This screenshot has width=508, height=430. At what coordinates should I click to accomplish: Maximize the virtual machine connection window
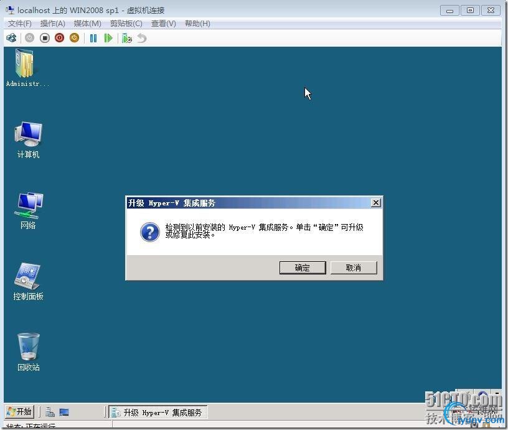pyautogui.click(x=470, y=11)
